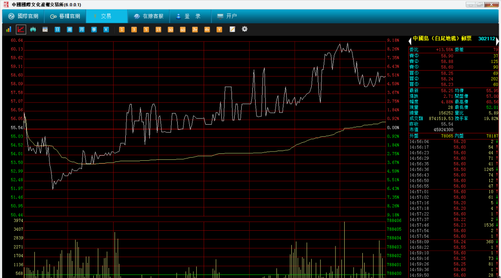Click volume axis label 3974
This screenshot has height=278, width=501.
coord(18,221)
